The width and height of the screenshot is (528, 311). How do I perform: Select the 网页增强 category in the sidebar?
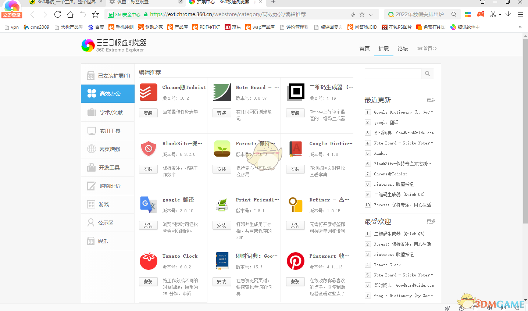click(x=107, y=149)
